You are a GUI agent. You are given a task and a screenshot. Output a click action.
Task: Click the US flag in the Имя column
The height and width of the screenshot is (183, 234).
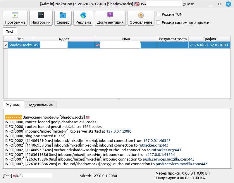coord(98,45)
